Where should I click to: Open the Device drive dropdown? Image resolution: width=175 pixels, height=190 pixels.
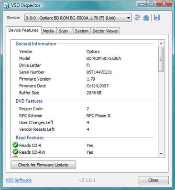click(78, 18)
